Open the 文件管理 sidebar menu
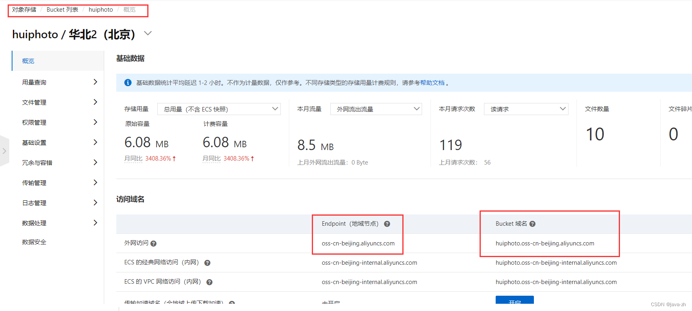This screenshot has height=311, width=692. [x=58, y=102]
